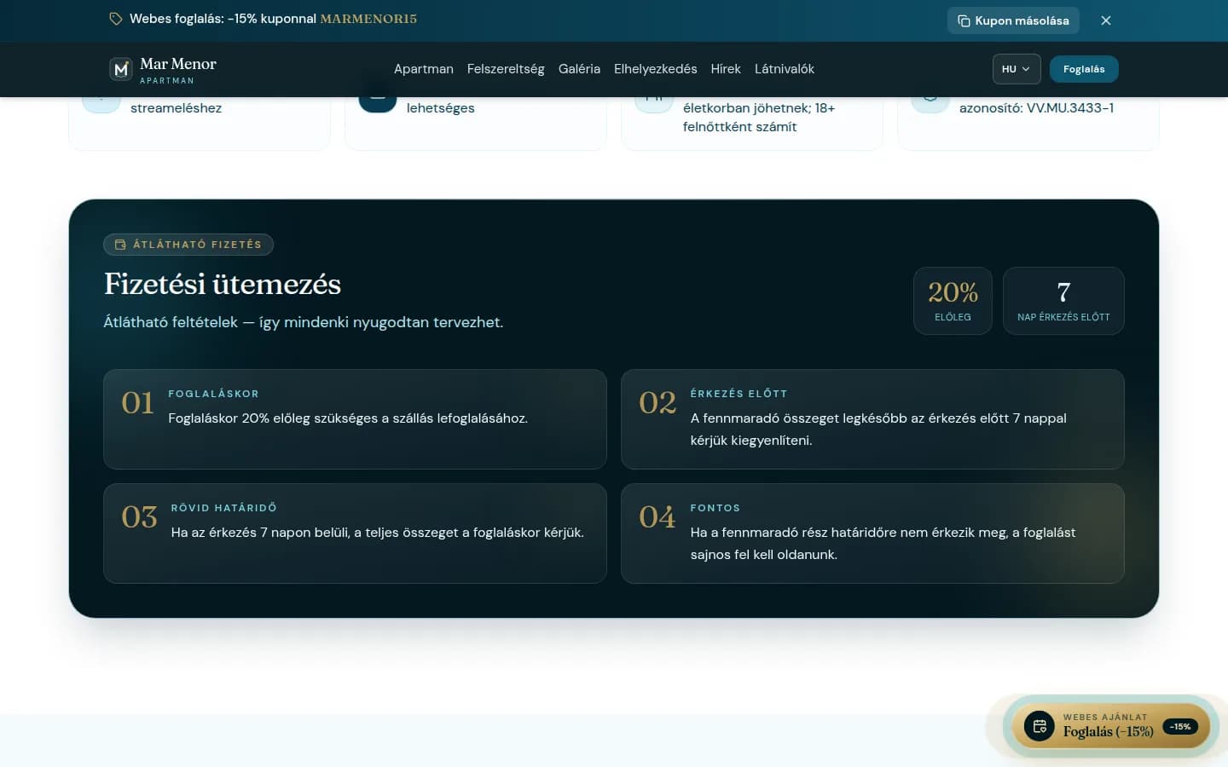The height and width of the screenshot is (767, 1228).
Task: Click the calendar icon in the floating offer
Action: (x=1040, y=726)
